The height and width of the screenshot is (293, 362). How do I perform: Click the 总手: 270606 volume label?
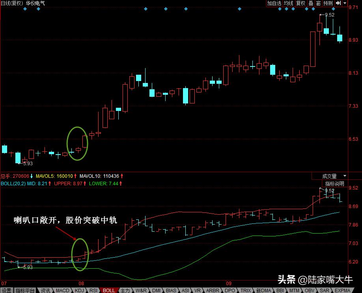click(x=15, y=176)
